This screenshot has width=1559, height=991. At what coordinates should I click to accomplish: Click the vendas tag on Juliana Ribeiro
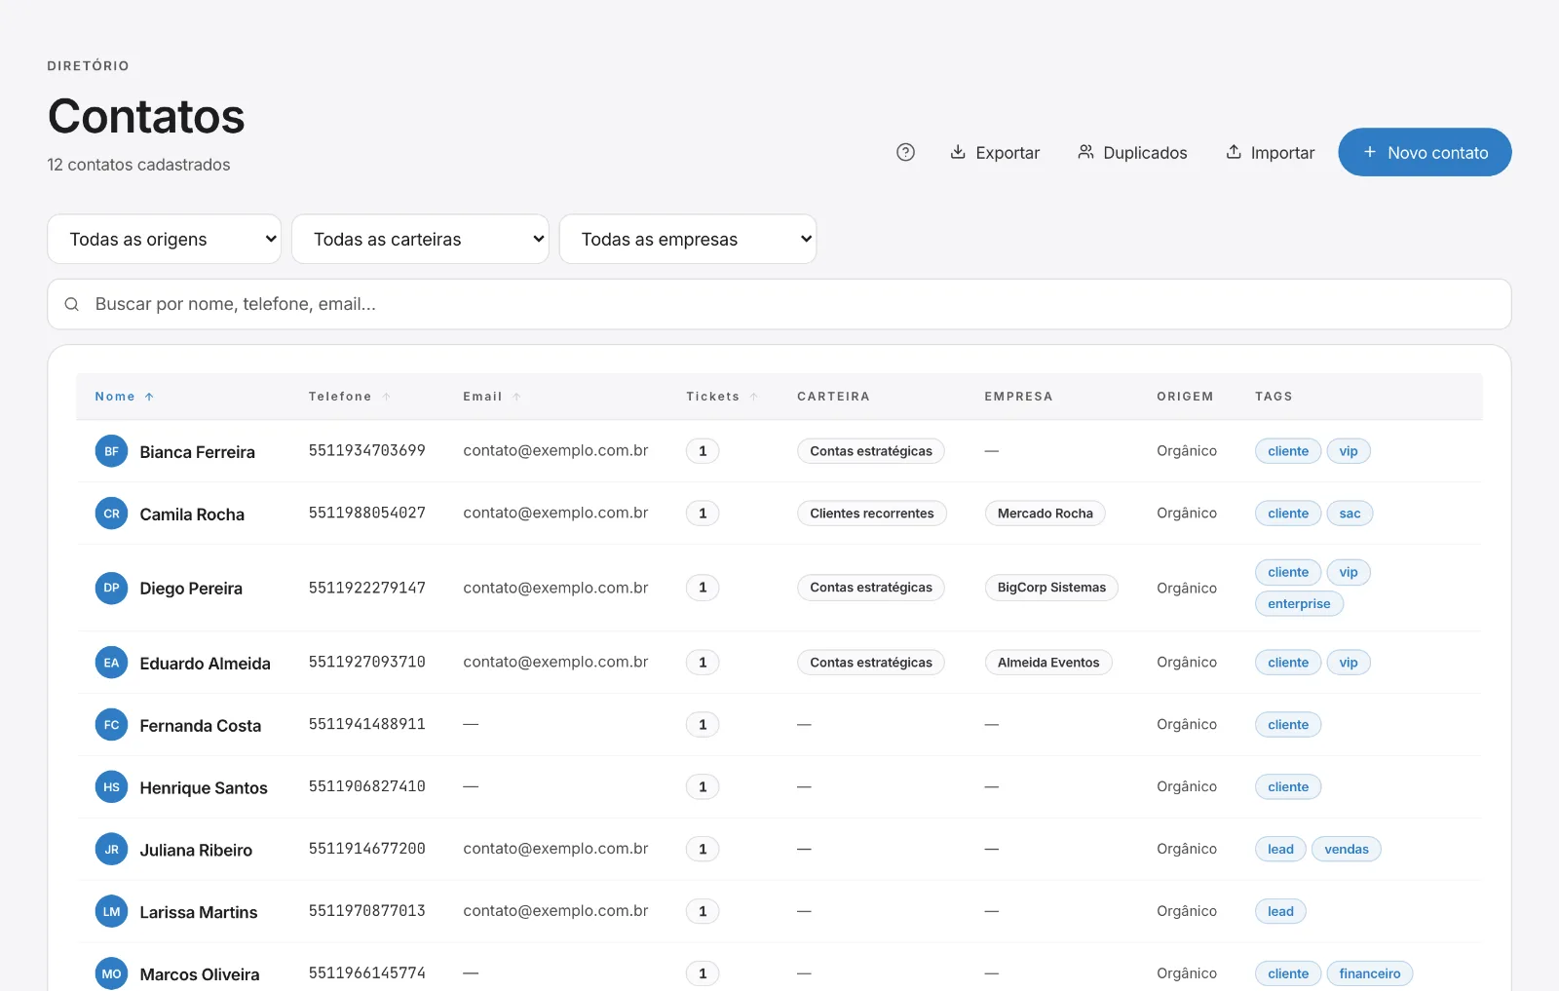click(1347, 850)
